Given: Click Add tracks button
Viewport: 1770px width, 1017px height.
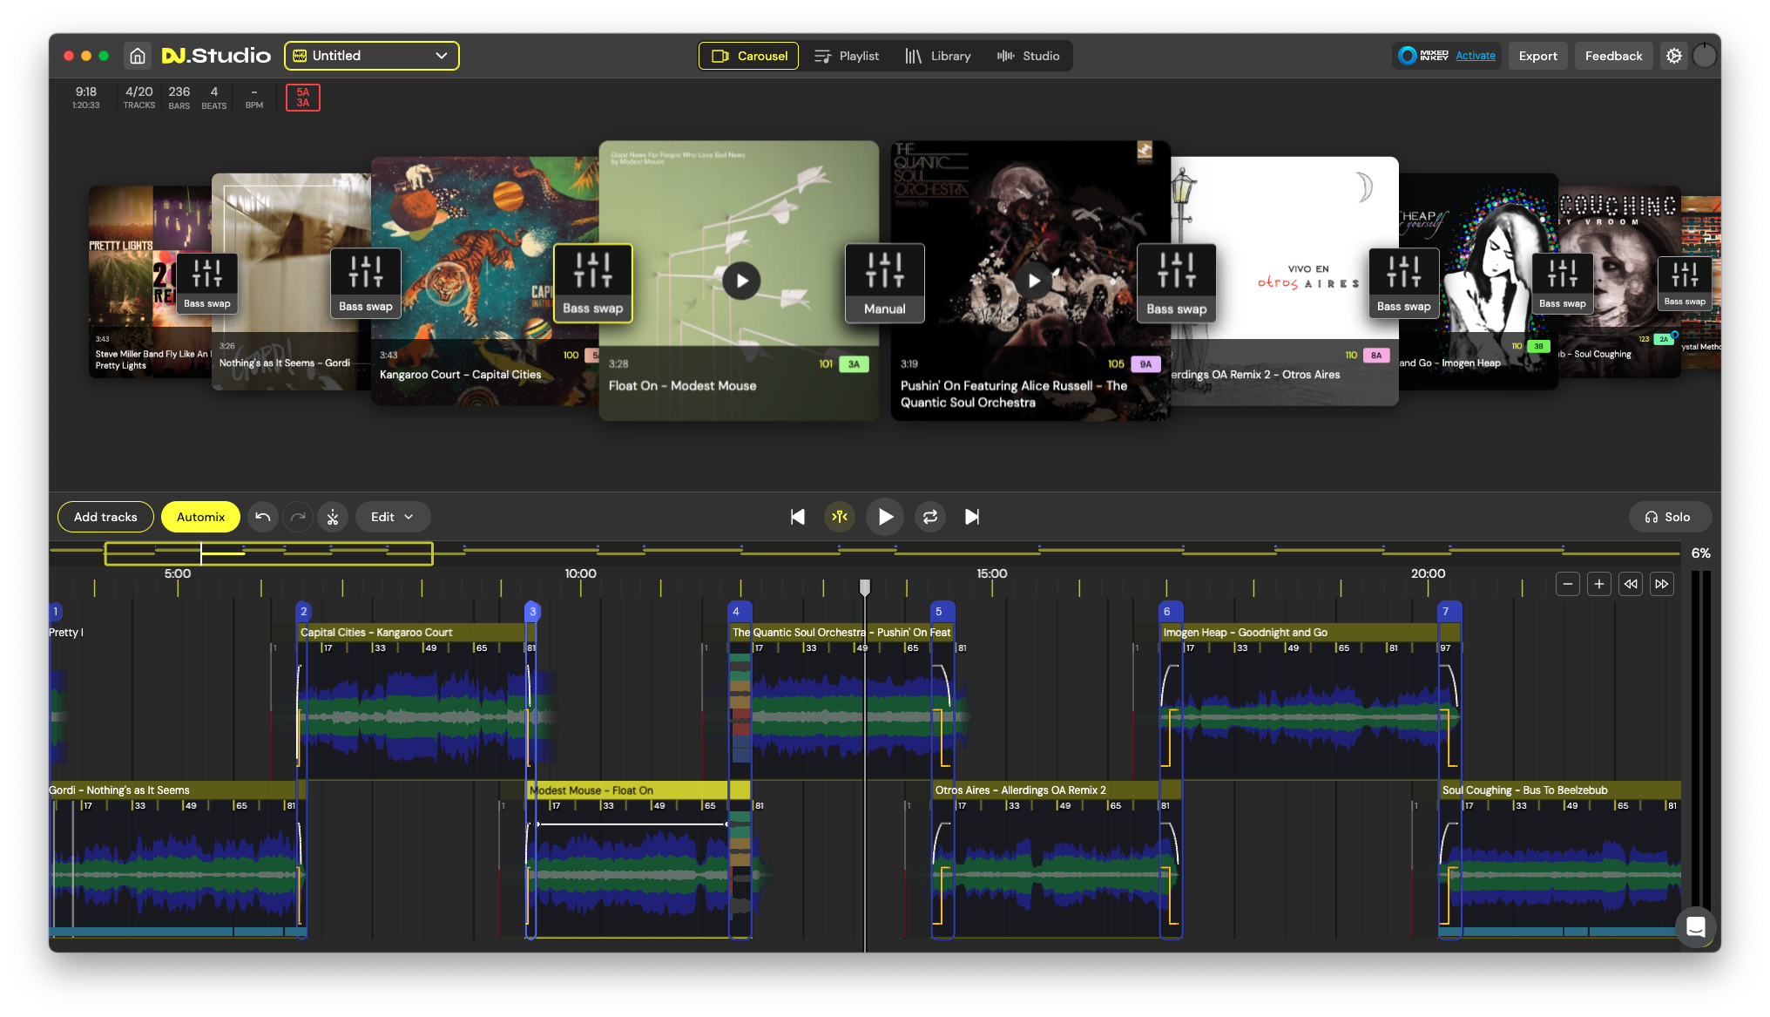Looking at the screenshot, I should click(105, 517).
